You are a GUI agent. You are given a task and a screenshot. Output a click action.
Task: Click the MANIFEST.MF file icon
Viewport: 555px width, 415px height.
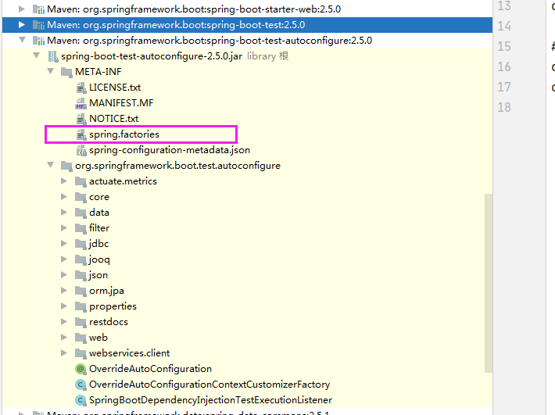pos(81,103)
